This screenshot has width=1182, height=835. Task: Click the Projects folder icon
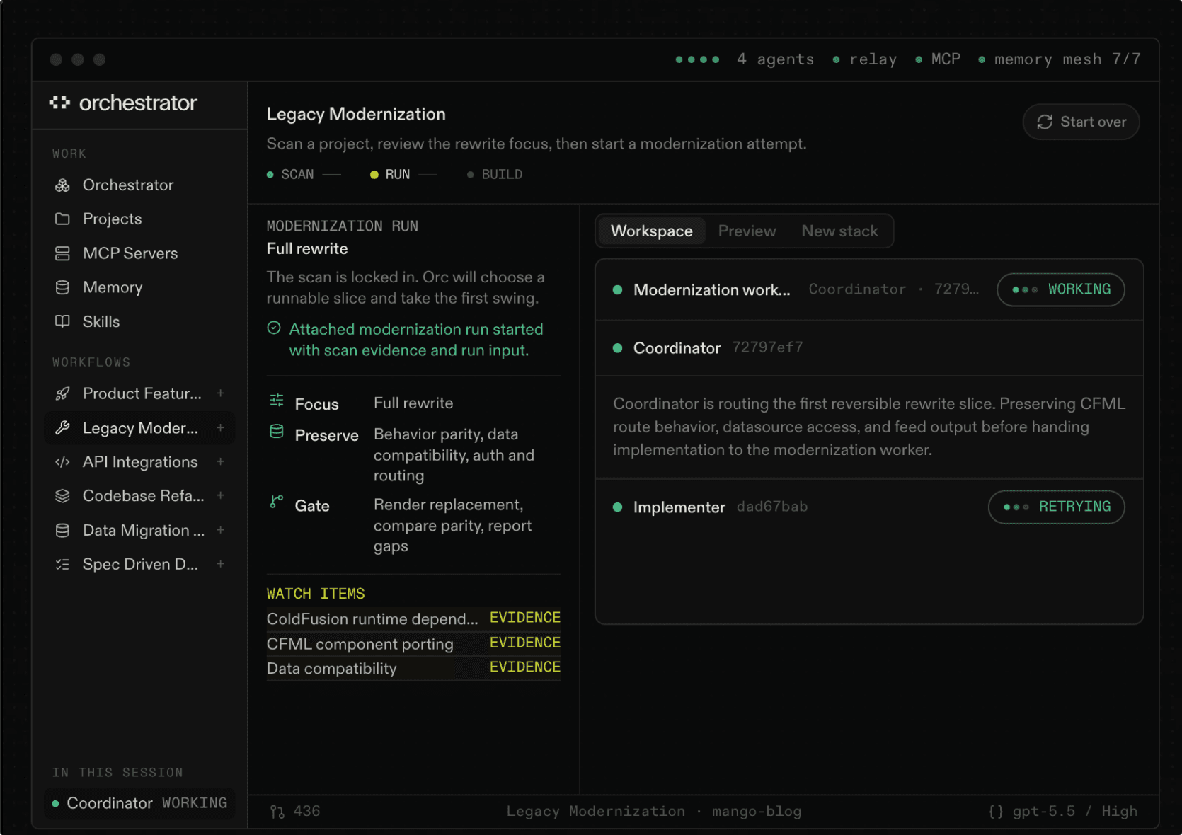62,219
